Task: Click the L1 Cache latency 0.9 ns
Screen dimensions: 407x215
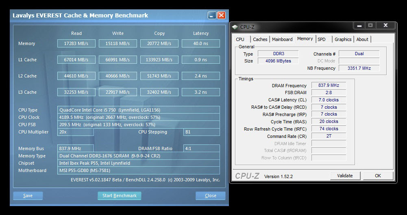Action: (201, 60)
